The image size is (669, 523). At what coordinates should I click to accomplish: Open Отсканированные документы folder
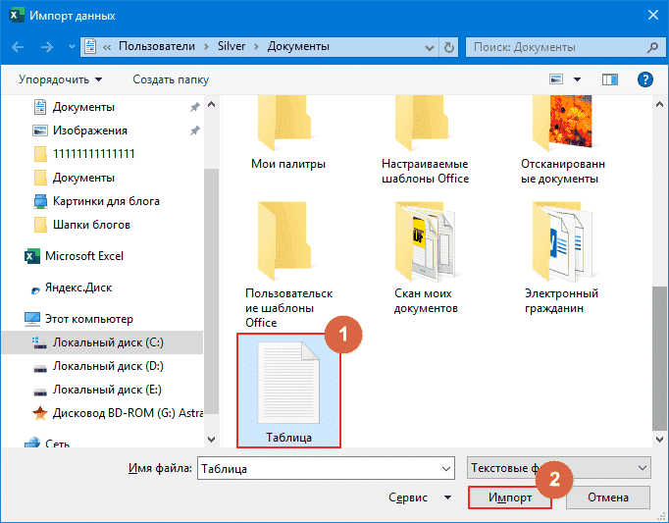[563, 140]
